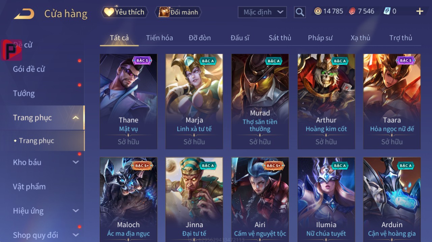Click the red gem currency icon
432x242 pixels.
click(x=352, y=11)
